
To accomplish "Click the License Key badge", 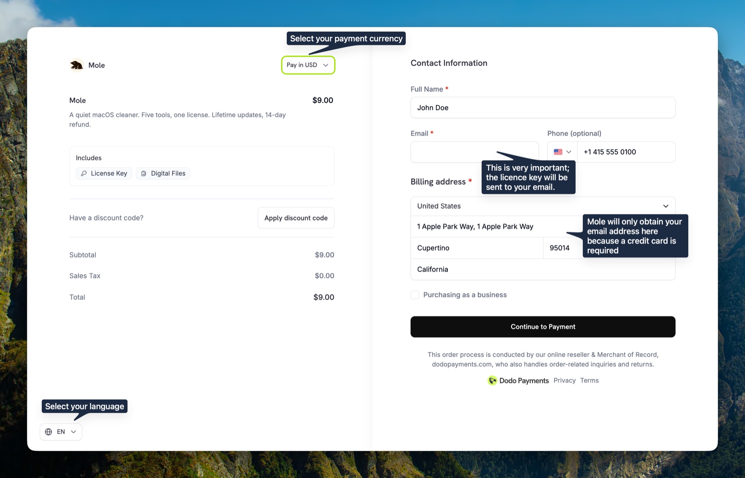I will (104, 173).
